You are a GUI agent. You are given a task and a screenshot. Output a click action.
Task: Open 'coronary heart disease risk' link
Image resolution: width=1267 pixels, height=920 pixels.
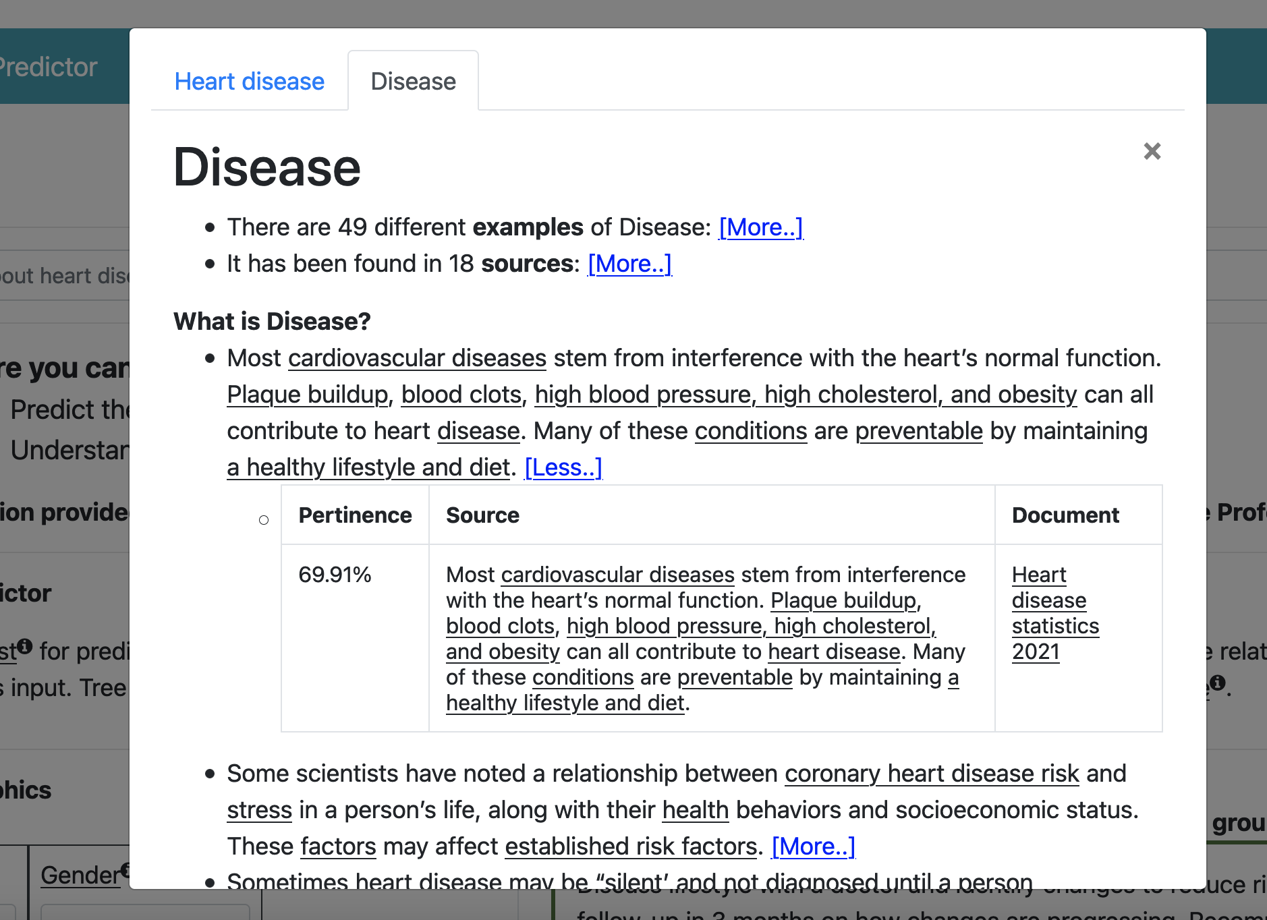coord(931,774)
